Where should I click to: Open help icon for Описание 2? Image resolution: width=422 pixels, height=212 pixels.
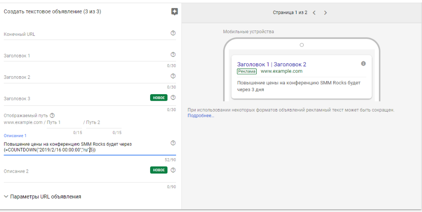click(x=173, y=170)
